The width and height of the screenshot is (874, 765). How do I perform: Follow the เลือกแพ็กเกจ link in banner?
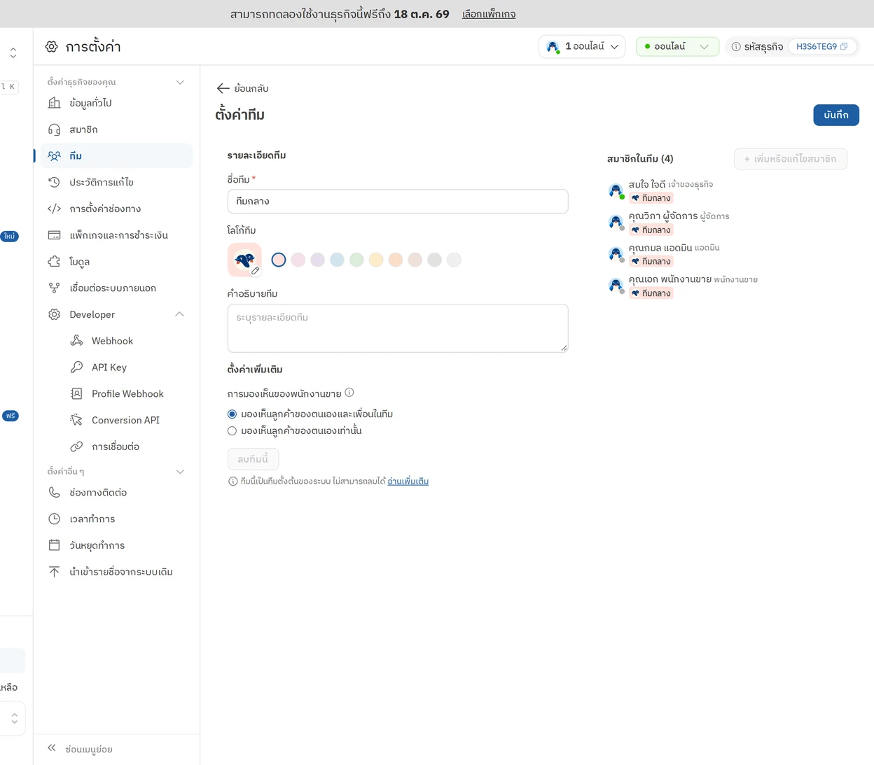tap(489, 14)
